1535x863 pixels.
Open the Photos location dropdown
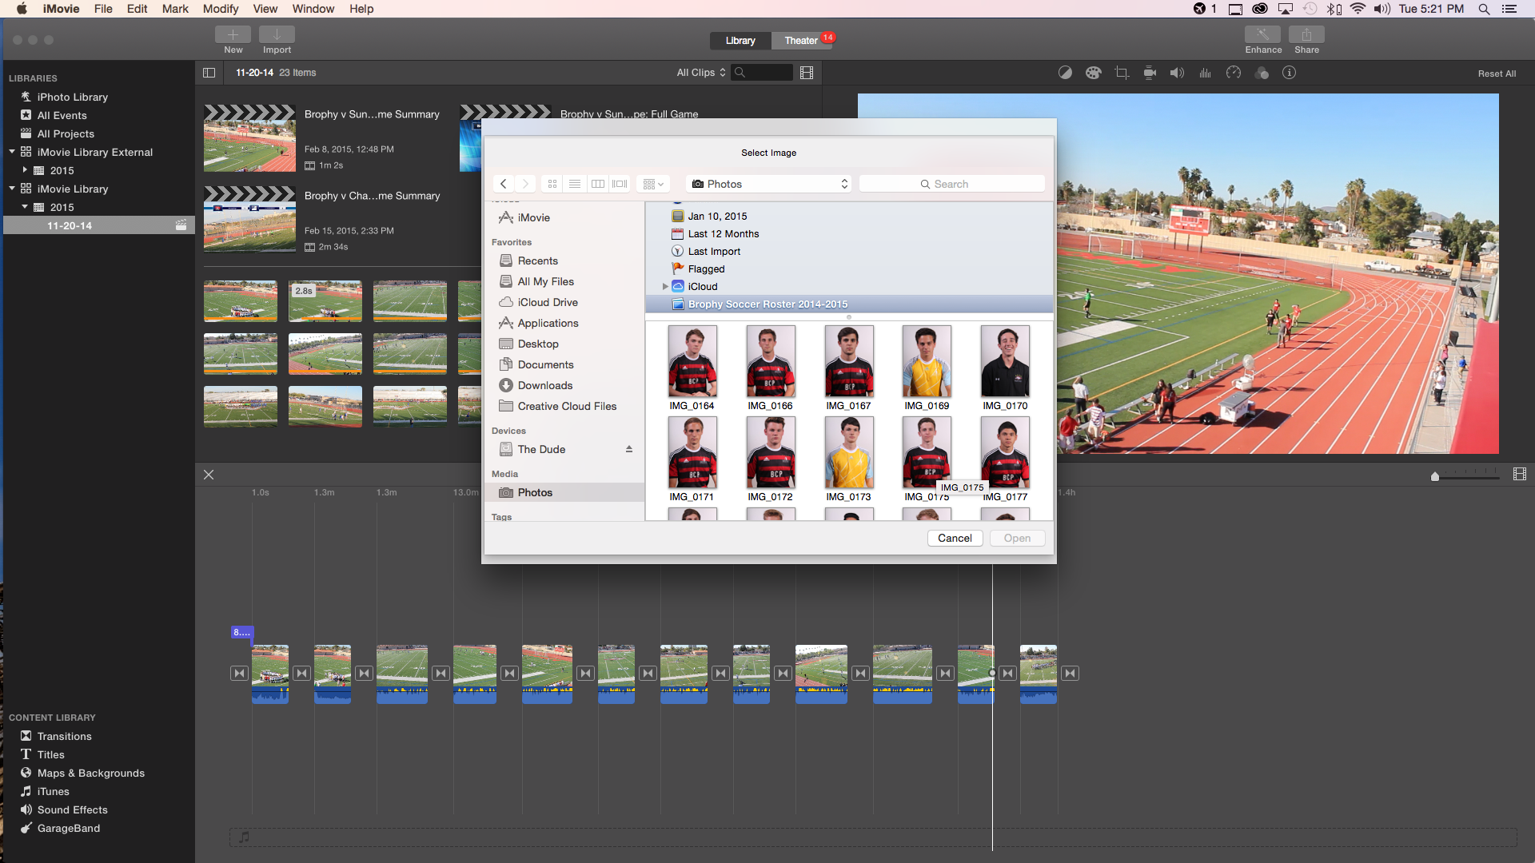click(x=767, y=184)
